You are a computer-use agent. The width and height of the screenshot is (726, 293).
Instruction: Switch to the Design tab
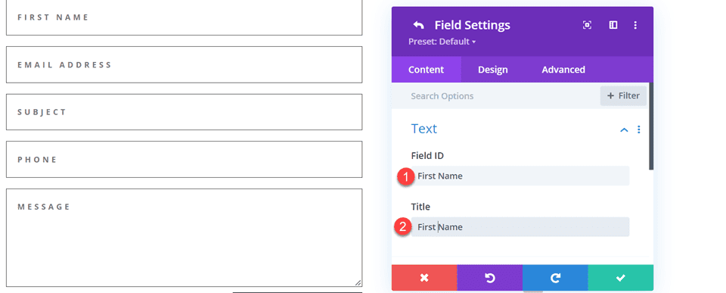(492, 70)
